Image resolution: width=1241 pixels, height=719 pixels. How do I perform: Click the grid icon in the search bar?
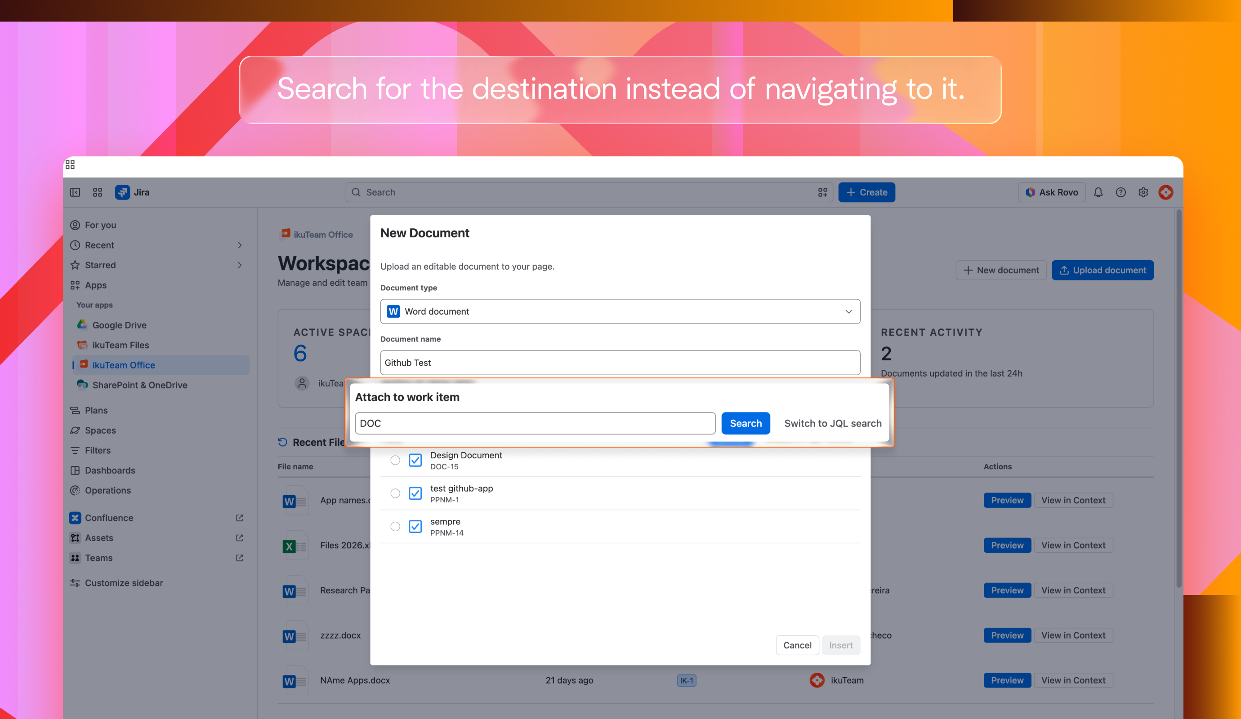tap(823, 192)
